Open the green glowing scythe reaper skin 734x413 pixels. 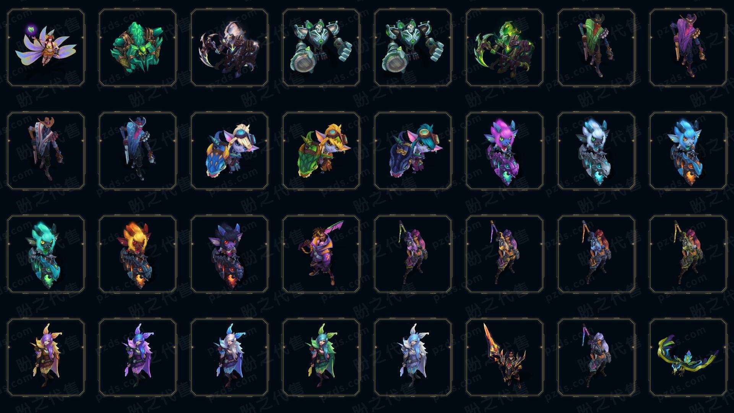[x=505, y=48]
